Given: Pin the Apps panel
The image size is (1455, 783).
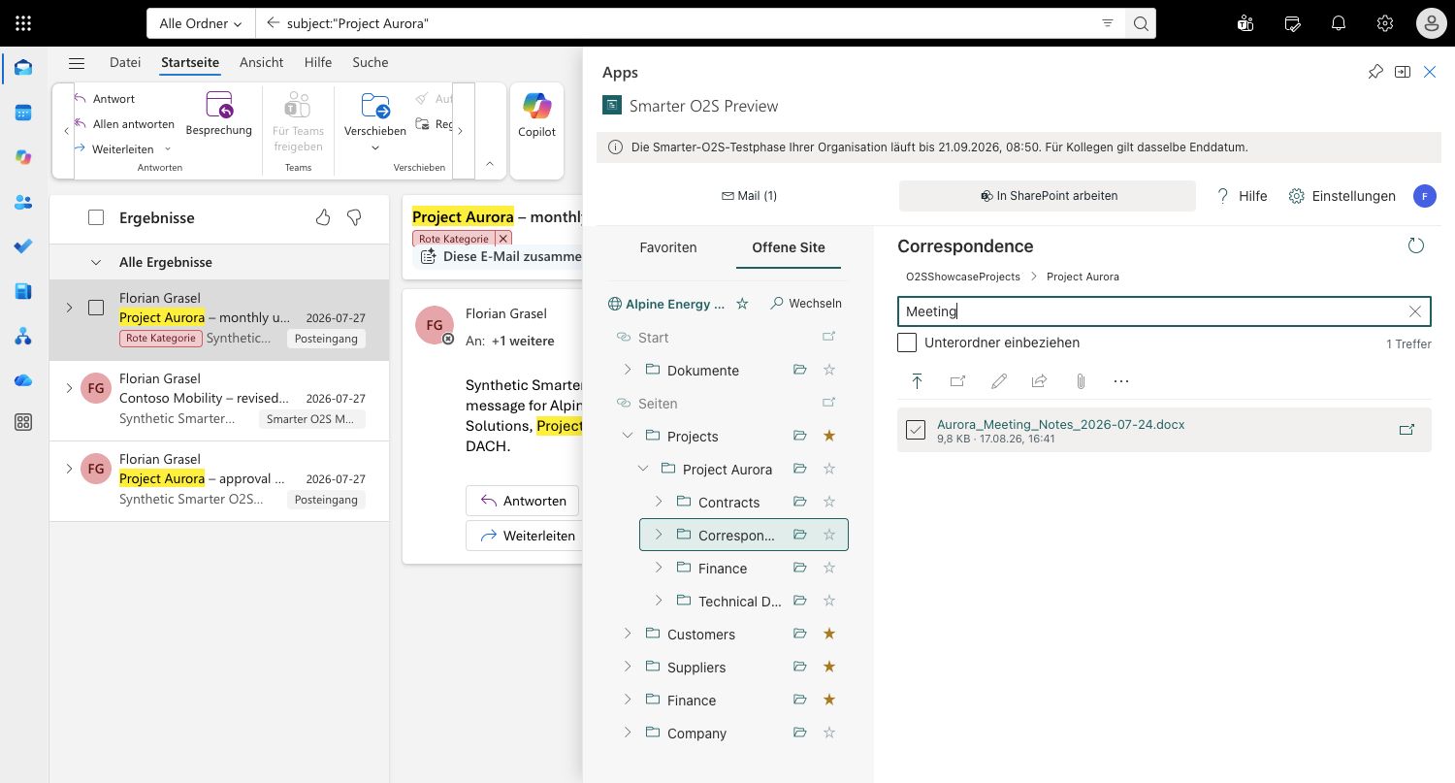Looking at the screenshot, I should 1374,72.
